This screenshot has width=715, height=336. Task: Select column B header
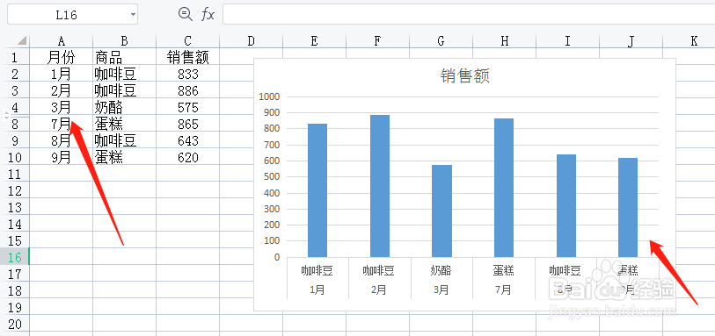125,41
